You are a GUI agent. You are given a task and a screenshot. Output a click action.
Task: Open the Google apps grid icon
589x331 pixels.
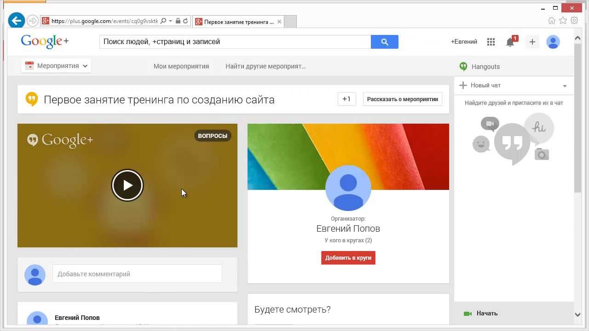point(491,42)
